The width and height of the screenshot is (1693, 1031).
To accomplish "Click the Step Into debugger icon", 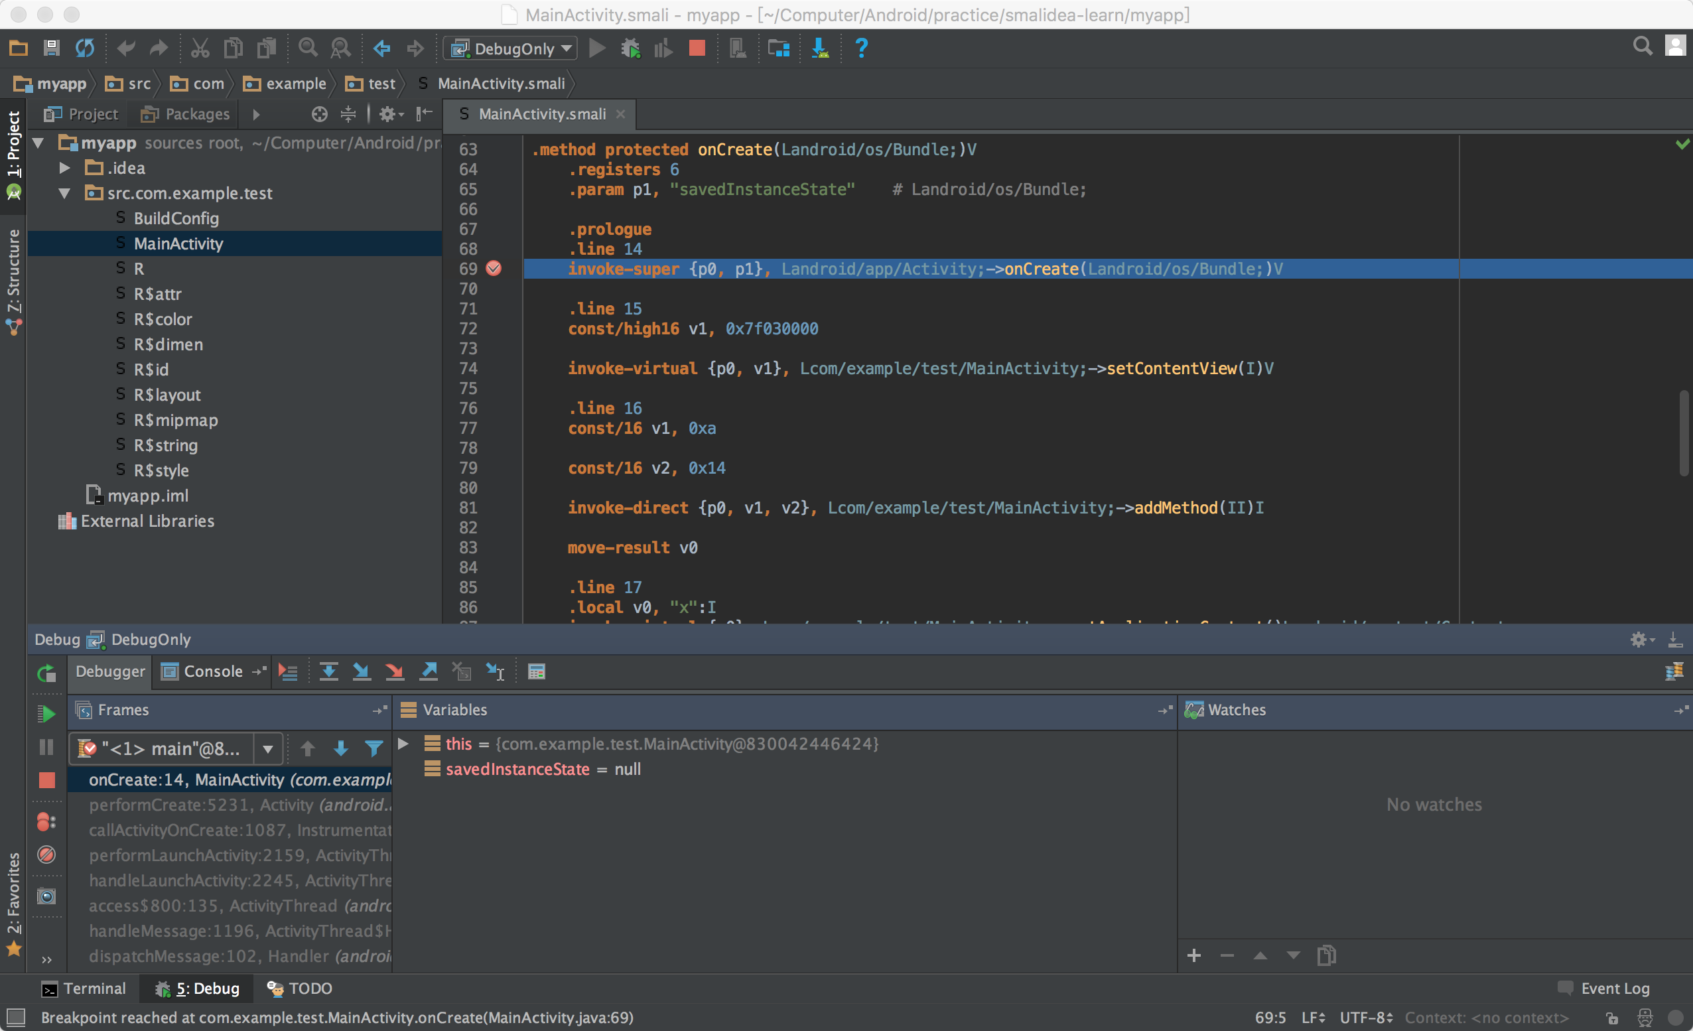I will tap(362, 671).
